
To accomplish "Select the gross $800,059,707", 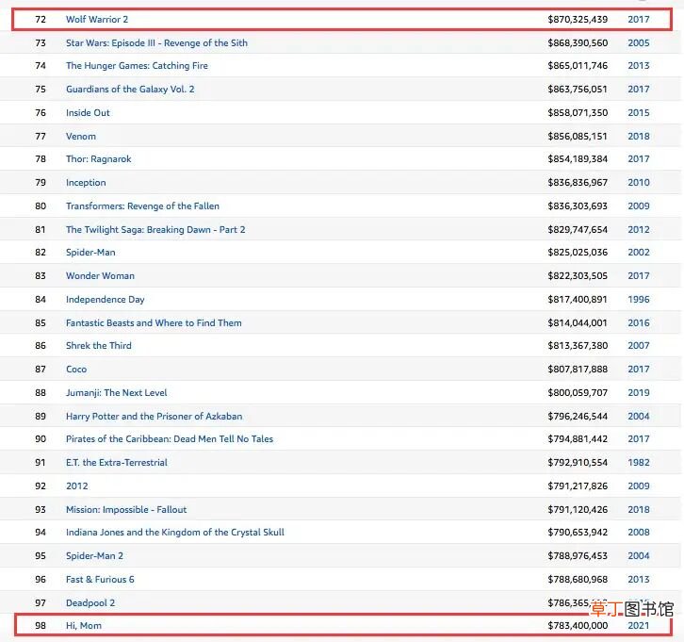I will pos(578,393).
